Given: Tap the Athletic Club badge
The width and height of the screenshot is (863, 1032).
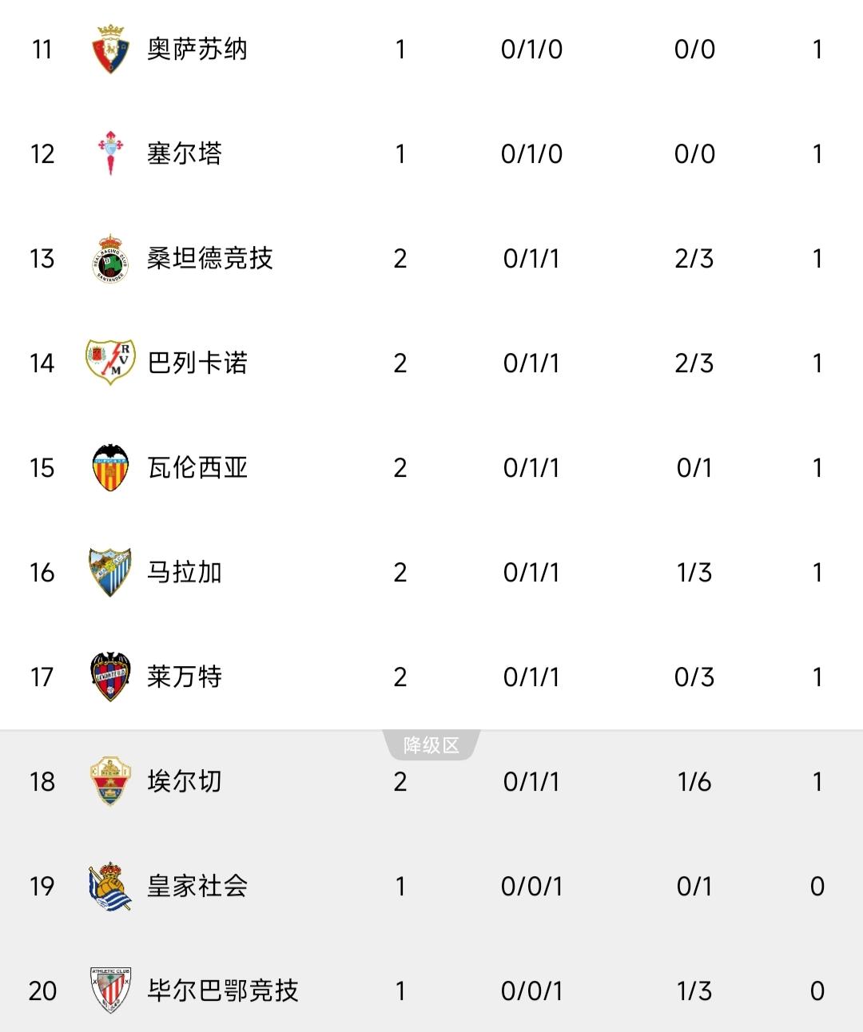Looking at the screenshot, I should pyautogui.click(x=110, y=990).
